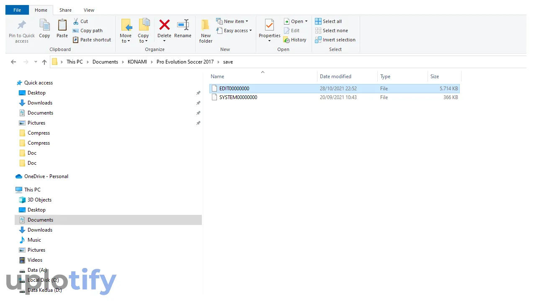Viewport: 536px width, 301px height.
Task: Open Move to dropdown
Action: click(126, 31)
